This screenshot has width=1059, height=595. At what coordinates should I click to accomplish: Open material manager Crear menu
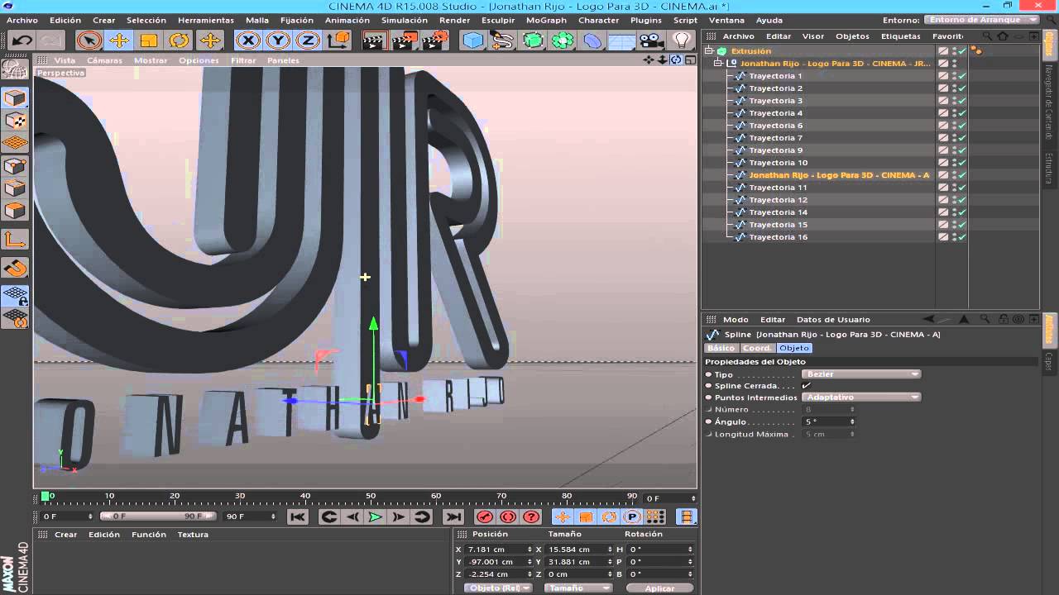tap(66, 535)
